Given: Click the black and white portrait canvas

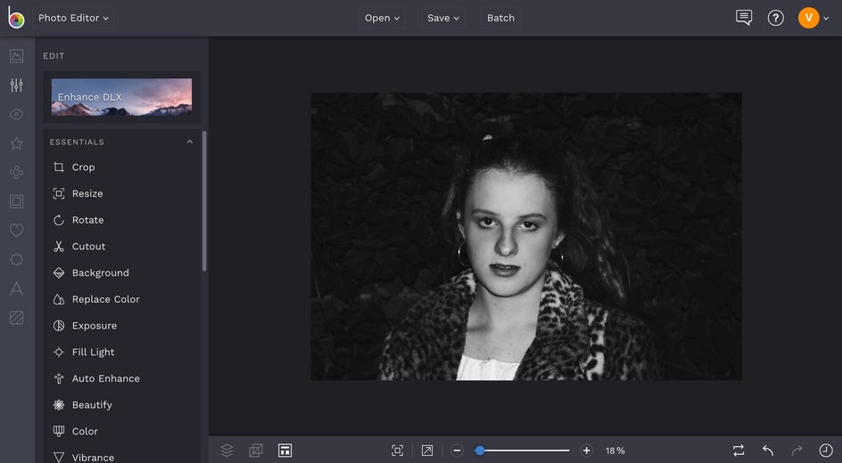Looking at the screenshot, I should (526, 236).
